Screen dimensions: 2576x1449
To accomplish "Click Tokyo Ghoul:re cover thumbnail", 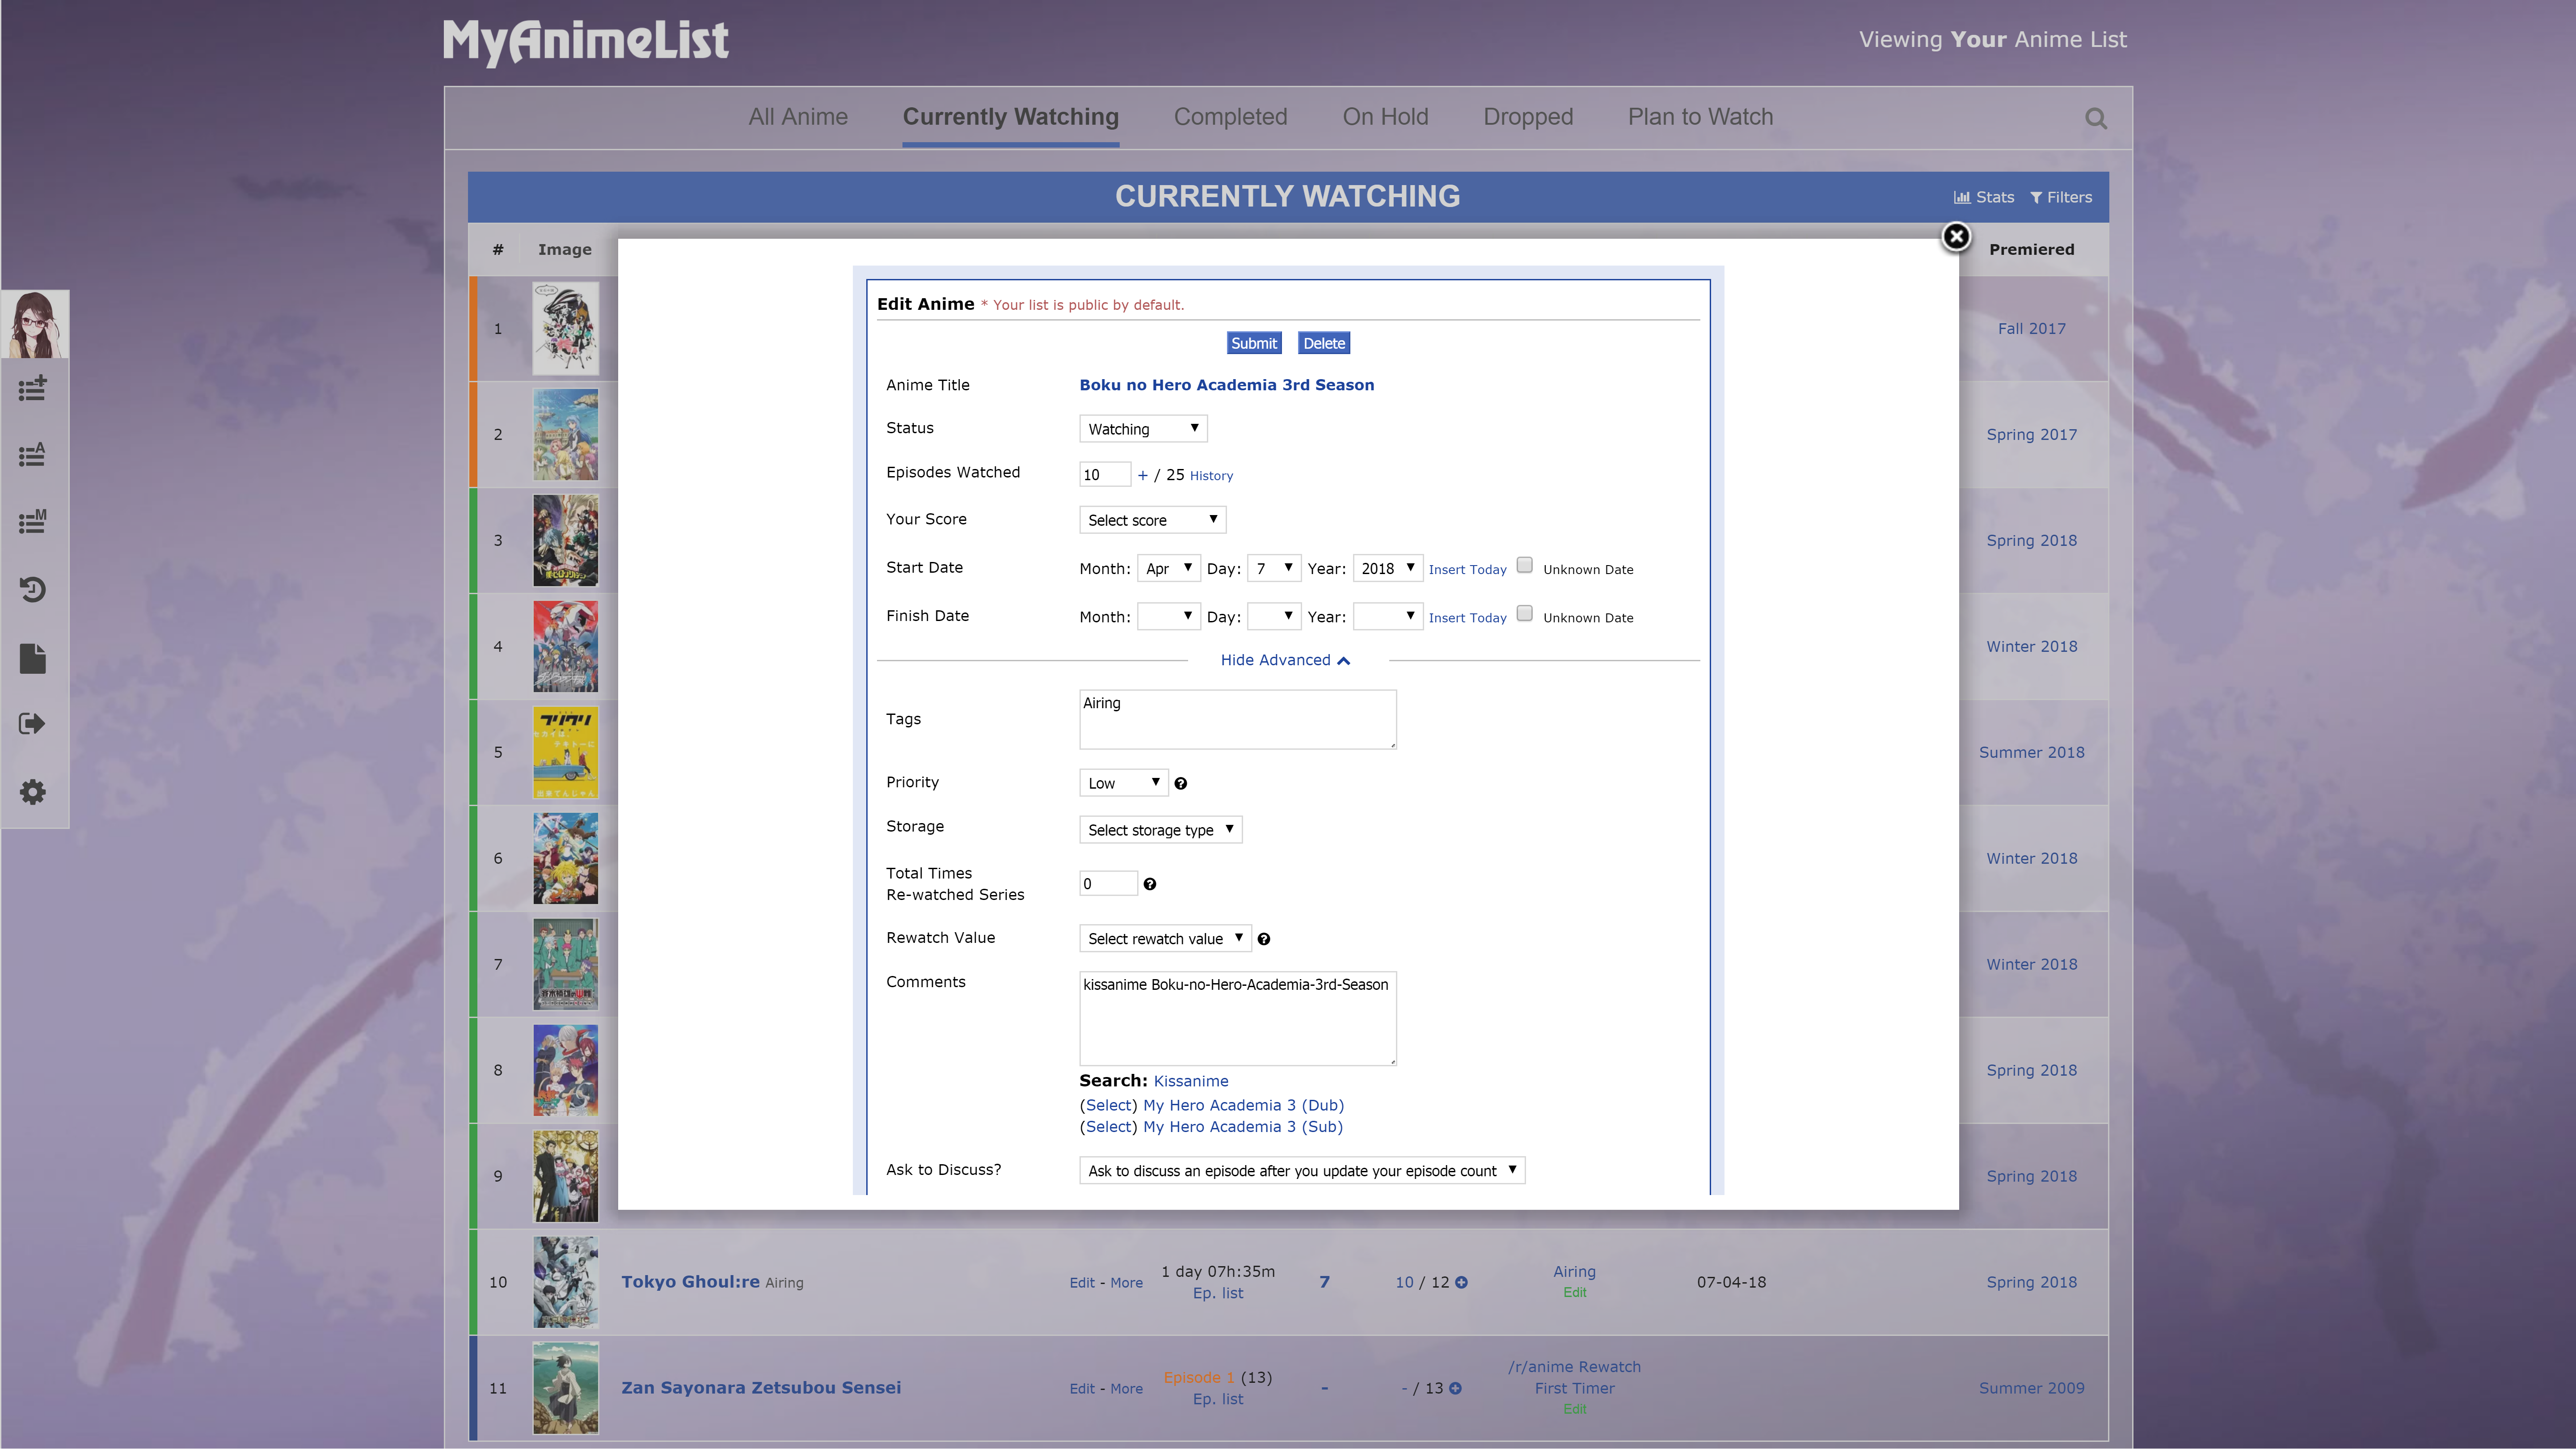I will point(565,1282).
